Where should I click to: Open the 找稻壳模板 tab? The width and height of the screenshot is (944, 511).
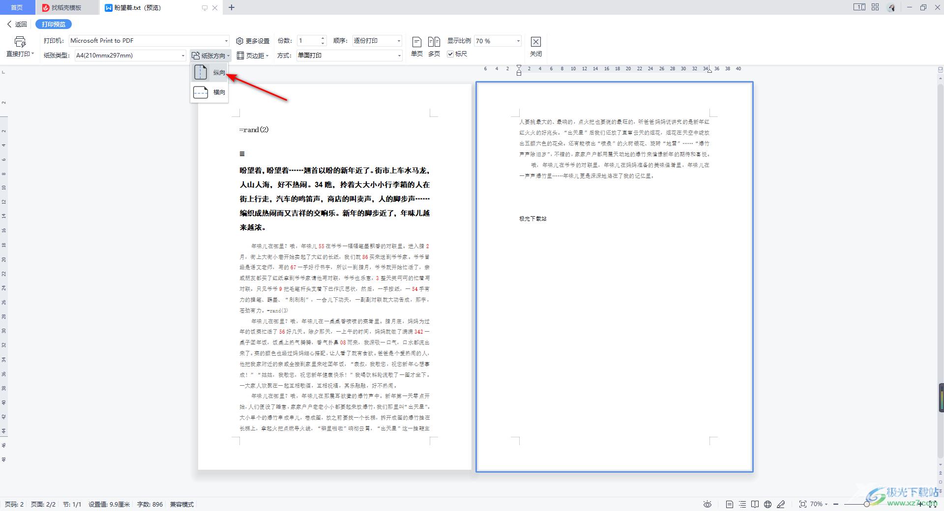[67, 7]
